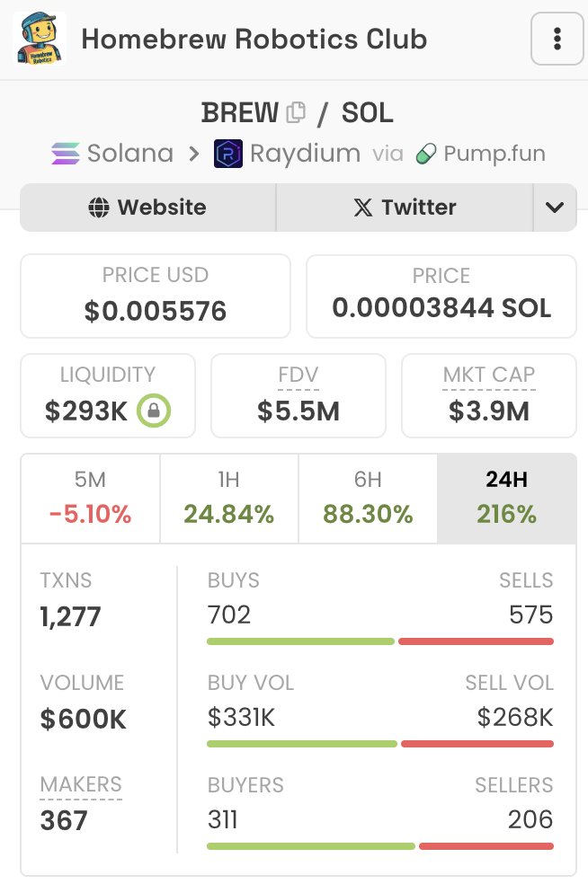
Task: Select the 5M timeframe tab
Action: pyautogui.click(x=90, y=498)
